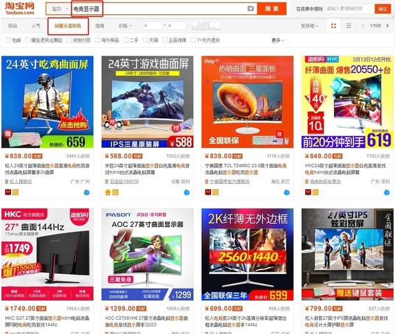Click Tmall badge under ¥649.00 HYC listing

[308, 192]
